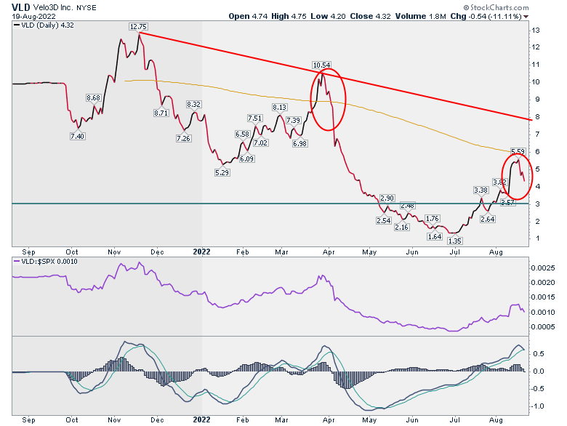567x426 pixels.
Task: Click the 0.0005 relative strength axis value
Action: [x=543, y=327]
